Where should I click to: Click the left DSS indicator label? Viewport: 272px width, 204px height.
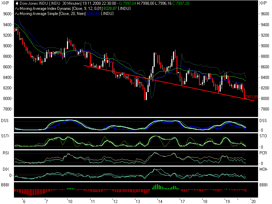tap(5, 121)
